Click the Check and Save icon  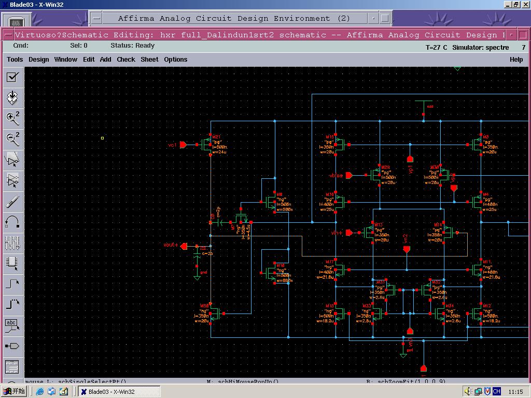12,77
